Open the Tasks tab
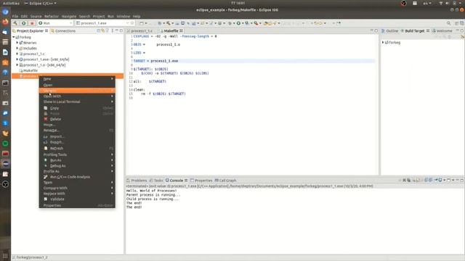The width and height of the screenshot is (465, 261). coord(156,181)
